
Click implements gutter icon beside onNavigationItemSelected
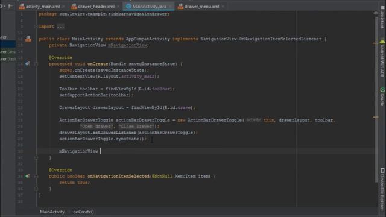27,176
